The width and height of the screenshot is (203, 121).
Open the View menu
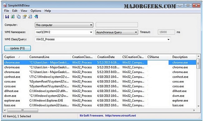pyautogui.click(x=24, y=11)
